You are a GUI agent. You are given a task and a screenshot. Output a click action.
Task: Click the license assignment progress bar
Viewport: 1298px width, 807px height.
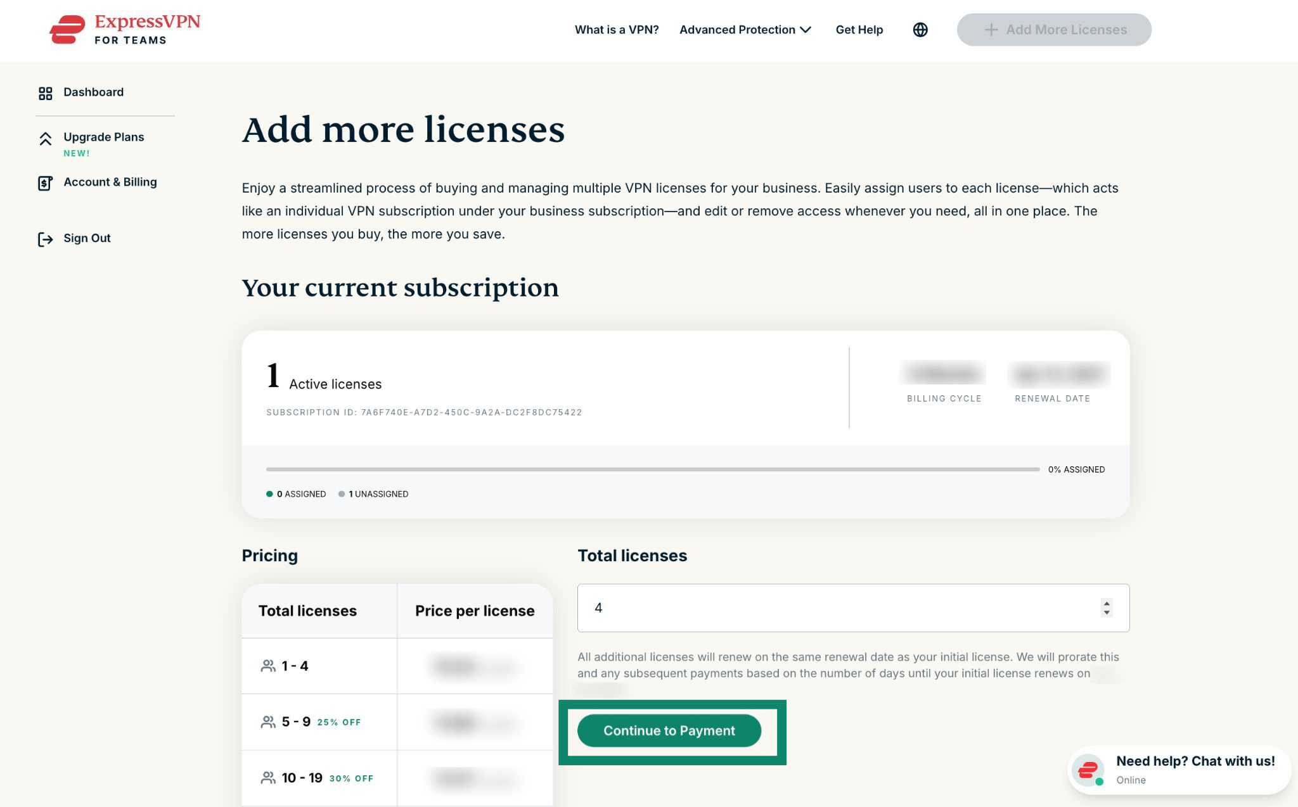(653, 469)
